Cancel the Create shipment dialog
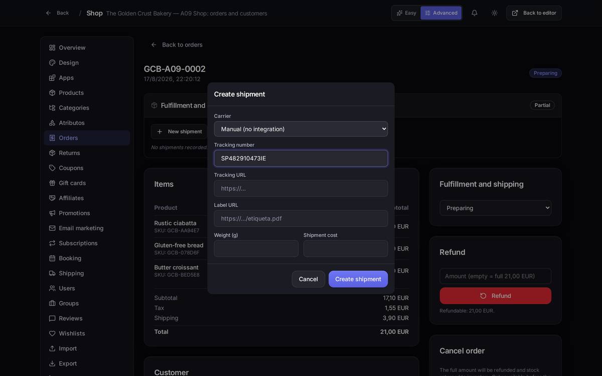Image resolution: width=602 pixels, height=376 pixels. coord(309,279)
